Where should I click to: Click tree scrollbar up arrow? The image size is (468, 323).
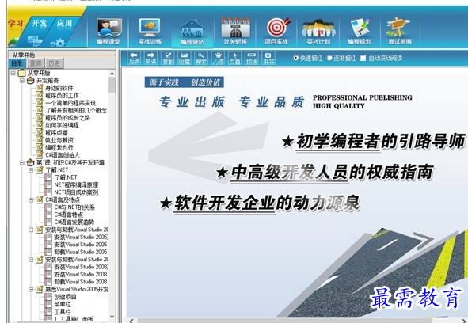pos(112,73)
